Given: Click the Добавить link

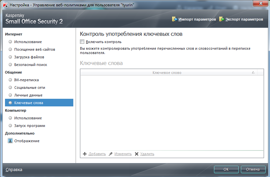Looking at the screenshot, I should (97, 154).
